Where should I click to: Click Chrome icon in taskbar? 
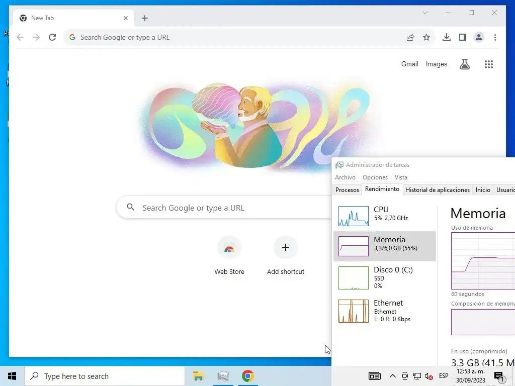coord(247,376)
